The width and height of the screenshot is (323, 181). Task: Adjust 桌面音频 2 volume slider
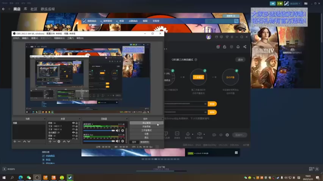pyautogui.click(x=99, y=130)
